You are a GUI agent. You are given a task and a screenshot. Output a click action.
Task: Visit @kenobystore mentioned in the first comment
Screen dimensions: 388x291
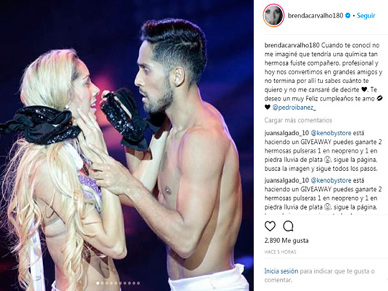[x=331, y=133]
